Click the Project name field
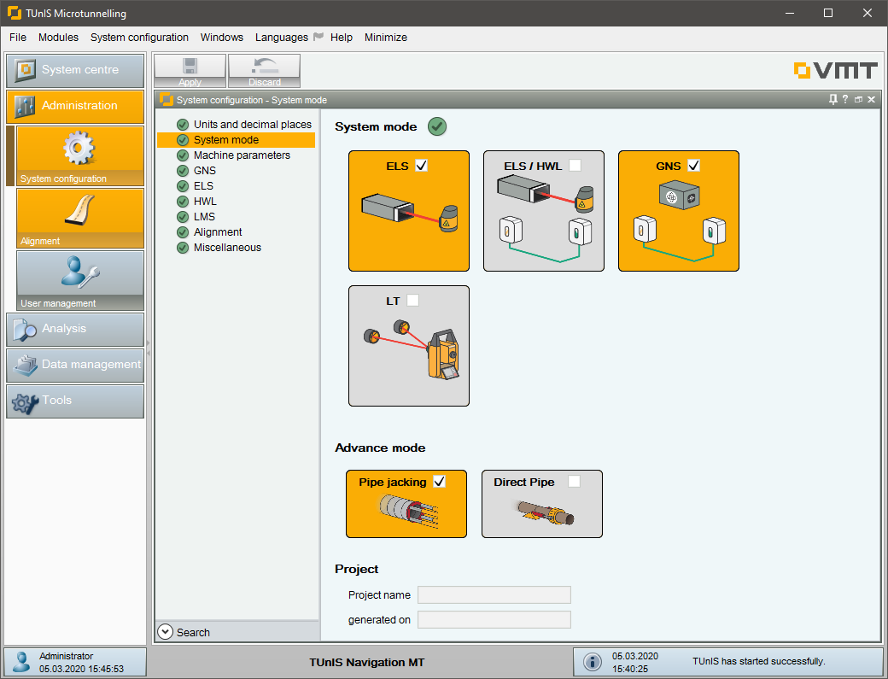The image size is (888, 679). [494, 595]
